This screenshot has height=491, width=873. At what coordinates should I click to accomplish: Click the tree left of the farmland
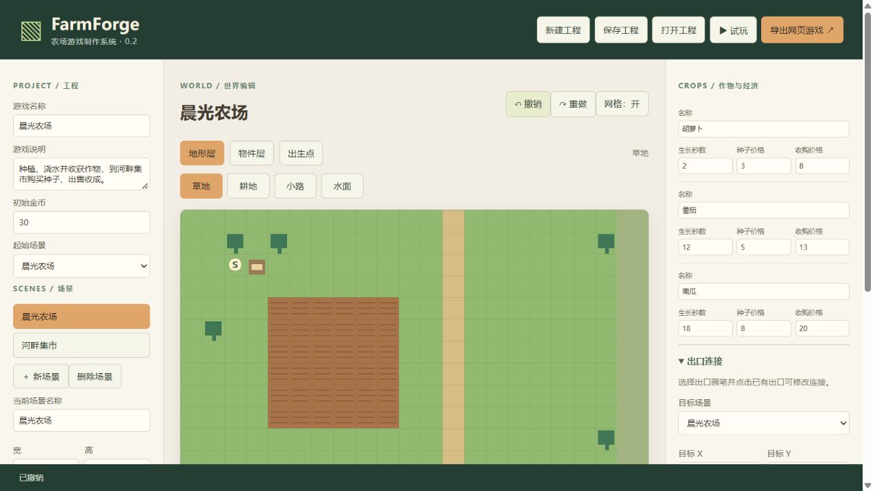tap(213, 330)
